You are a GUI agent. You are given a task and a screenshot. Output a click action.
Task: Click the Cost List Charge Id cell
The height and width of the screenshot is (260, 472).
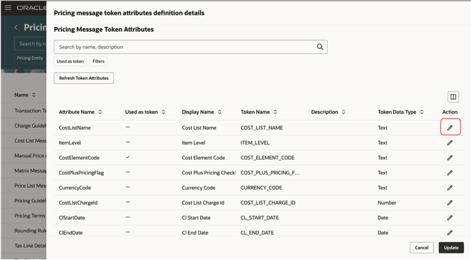point(203,203)
